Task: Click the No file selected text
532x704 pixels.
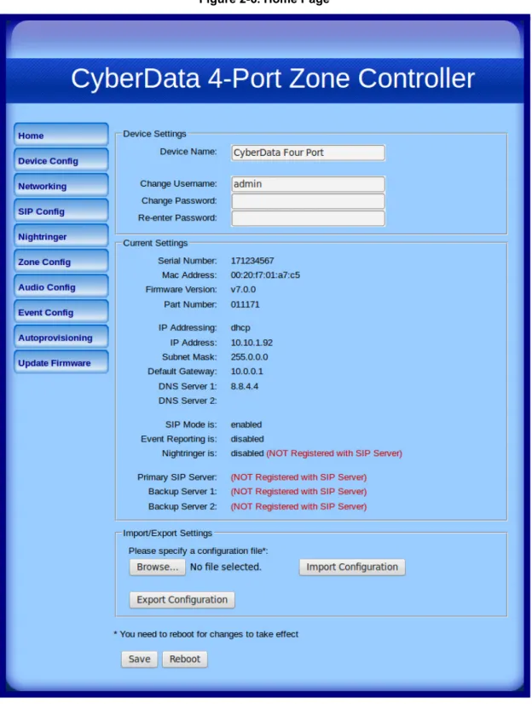Action: pyautogui.click(x=225, y=567)
